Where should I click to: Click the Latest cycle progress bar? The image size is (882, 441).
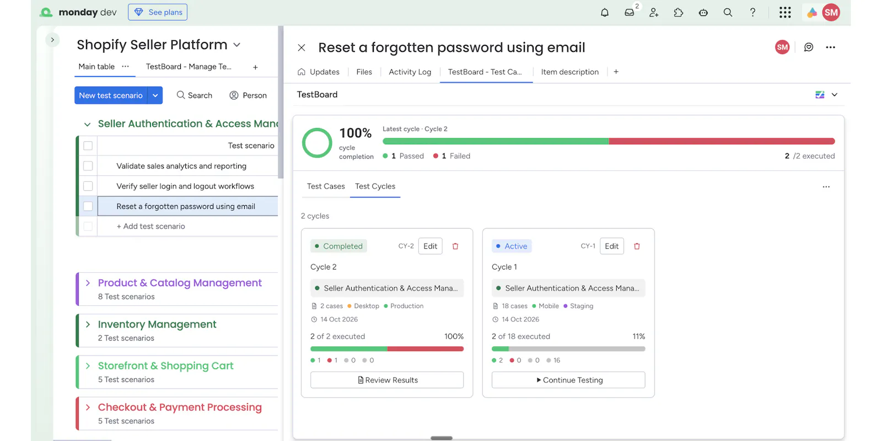coord(609,141)
